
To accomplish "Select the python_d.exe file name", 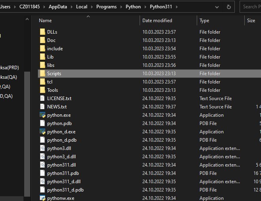I will point(61,132).
